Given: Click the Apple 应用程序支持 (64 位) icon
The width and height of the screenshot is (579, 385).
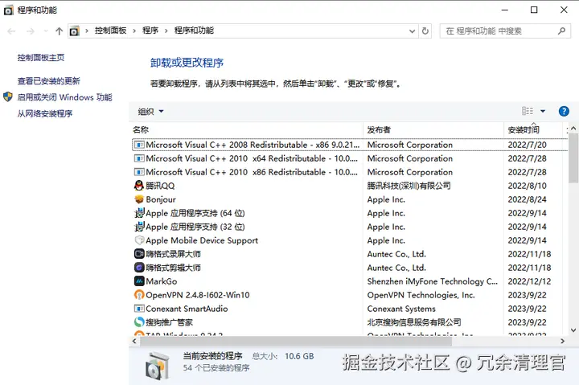Looking at the screenshot, I should click(139, 213).
